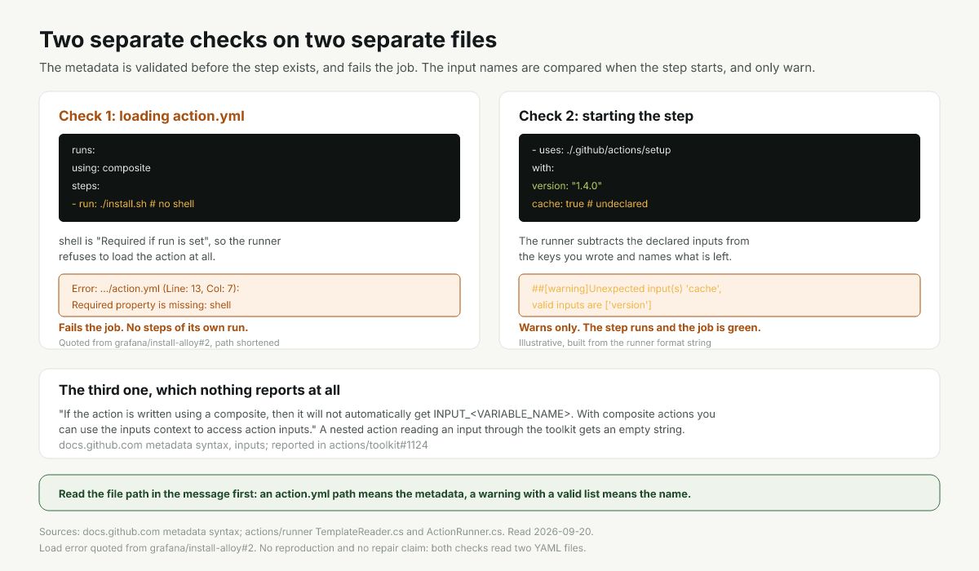The height and width of the screenshot is (571, 979).
Task: Click 'The runner subtracts the declared inputs from'
Action: [x=634, y=241]
